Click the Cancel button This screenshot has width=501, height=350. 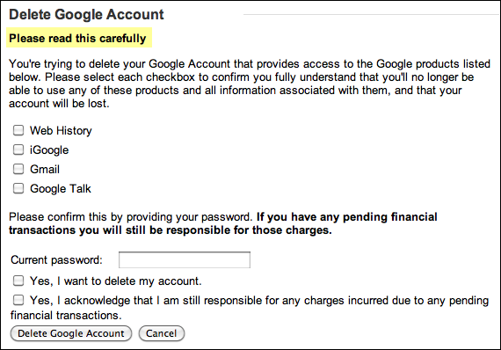tap(162, 333)
